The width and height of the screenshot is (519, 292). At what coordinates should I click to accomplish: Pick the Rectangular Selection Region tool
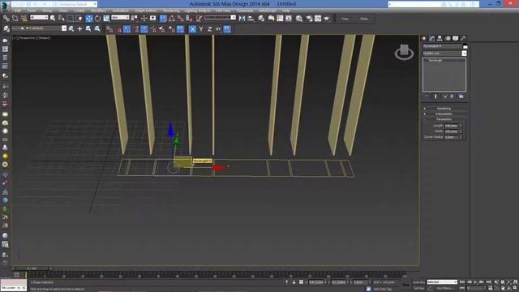point(71,19)
